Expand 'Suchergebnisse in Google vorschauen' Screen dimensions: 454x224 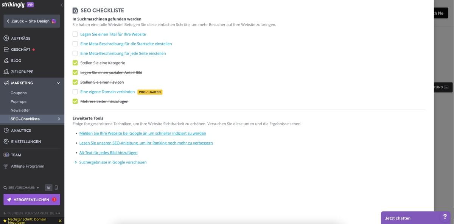coord(113,162)
